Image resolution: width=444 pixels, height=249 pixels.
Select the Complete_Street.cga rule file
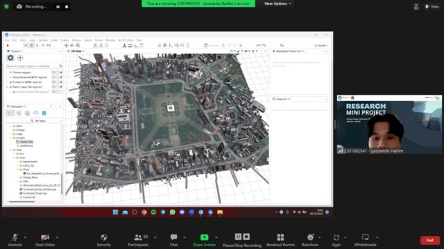tap(33, 194)
